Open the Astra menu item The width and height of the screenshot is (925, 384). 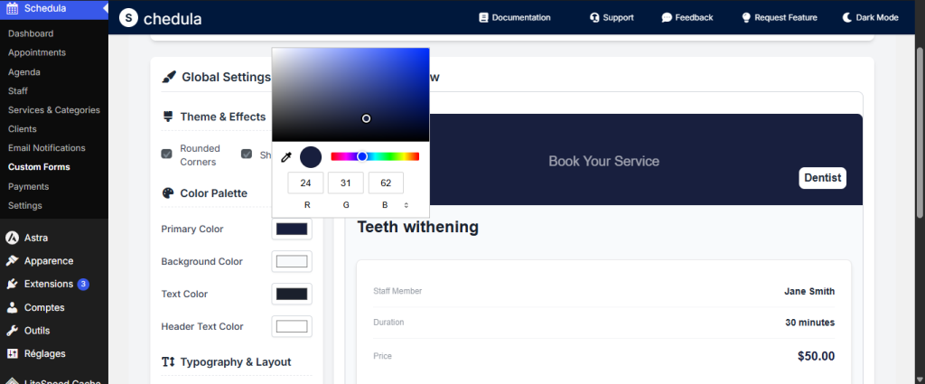coord(37,238)
